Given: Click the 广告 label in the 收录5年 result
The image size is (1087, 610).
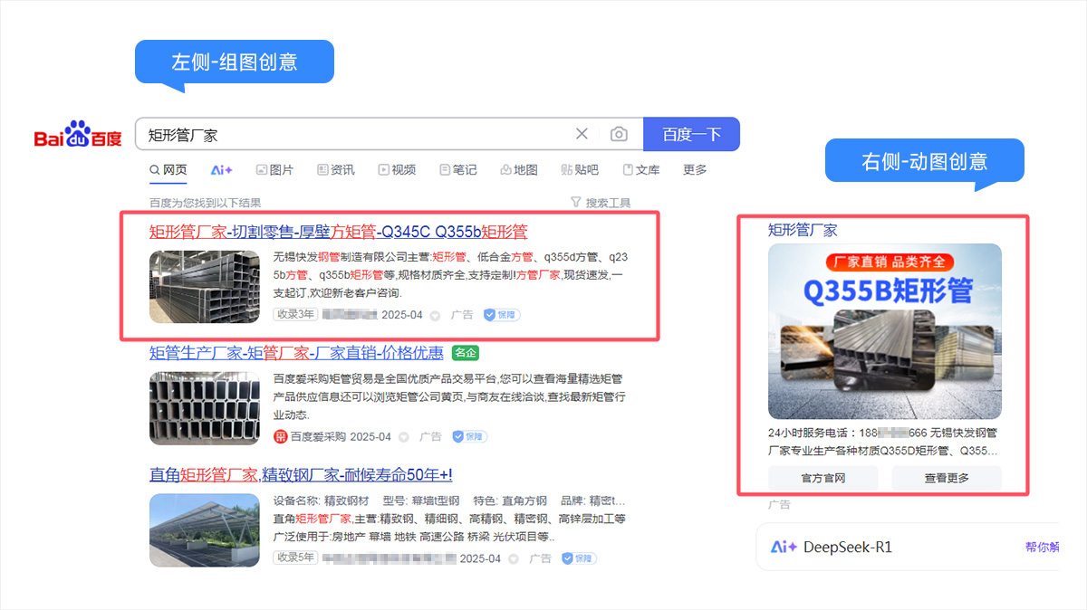Looking at the screenshot, I should coord(540,558).
